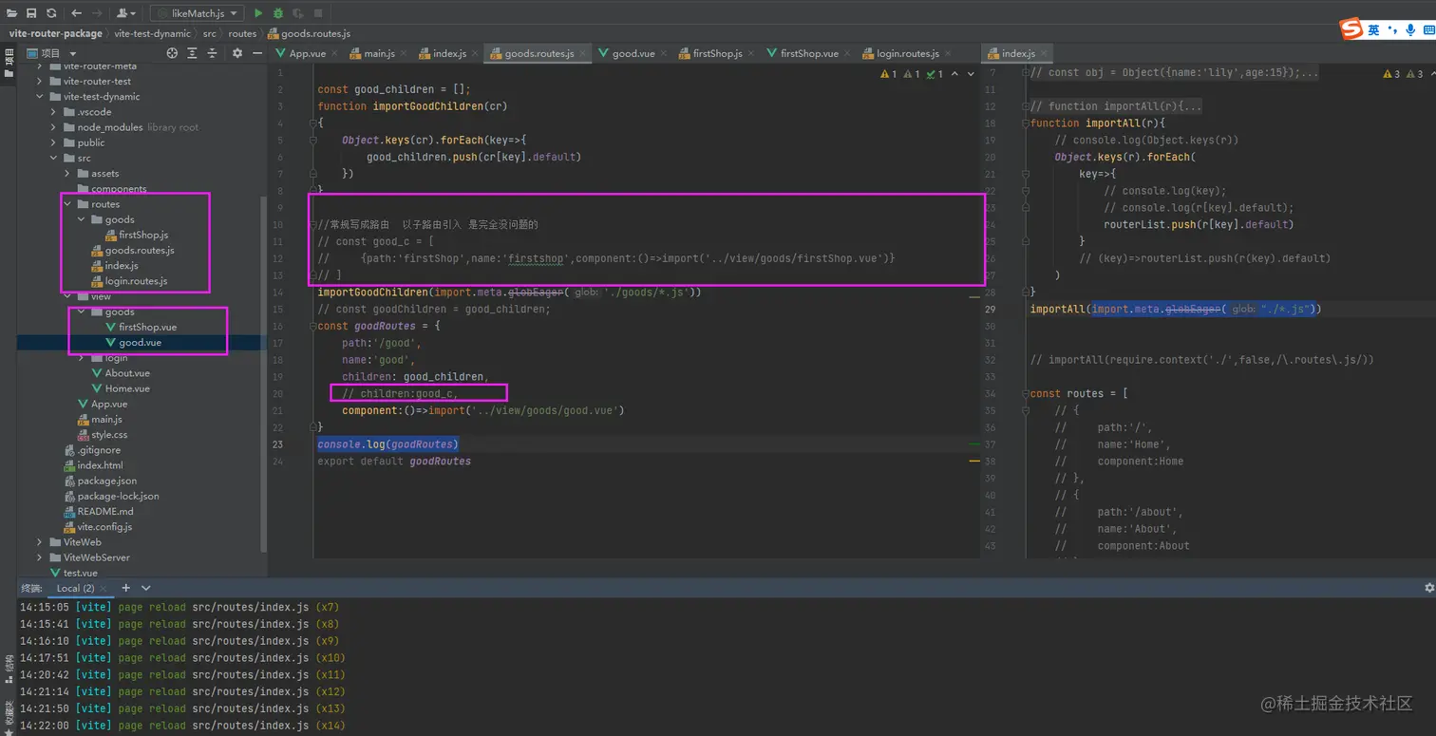The height and width of the screenshot is (736, 1436).
Task: Click the Save All disk icon
Action: click(31, 13)
